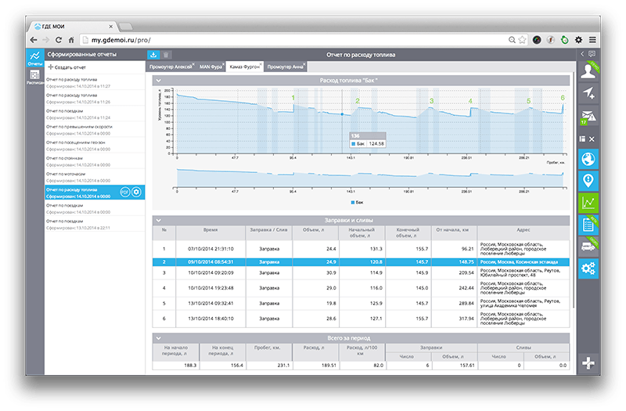Select table row 3 dated 10/10/2014 09:20:09

[x=361, y=272]
